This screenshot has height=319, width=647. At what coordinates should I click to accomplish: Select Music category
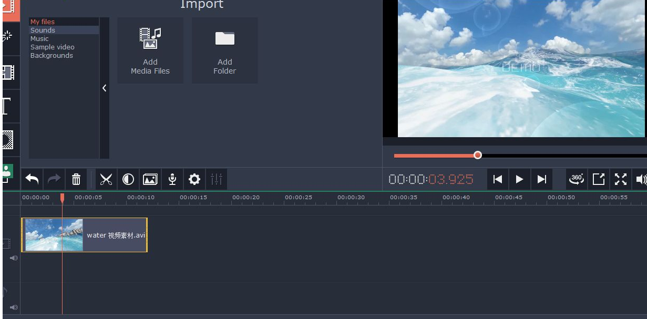pos(64,38)
